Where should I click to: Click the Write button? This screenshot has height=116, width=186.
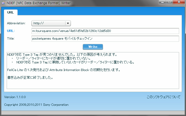93,47
